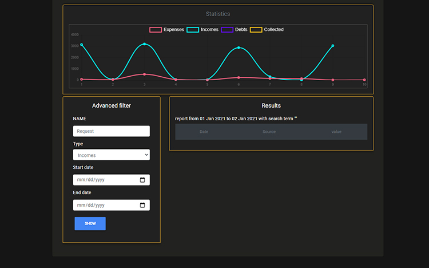Viewport: 429px width, 268px height.
Task: Click the Source column header
Action: (x=269, y=132)
